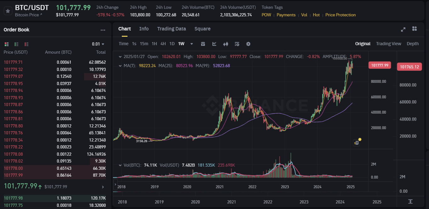Open the calendar date range icon in chart toolbar

click(x=203, y=44)
